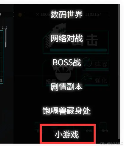This screenshot has width=124, height=146.
Task: Click the gold coin icon in top bar
Action: [20, 15]
